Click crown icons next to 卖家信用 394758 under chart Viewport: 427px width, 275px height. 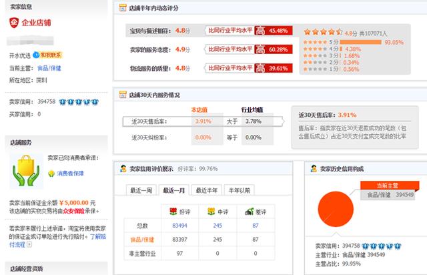point(382,246)
